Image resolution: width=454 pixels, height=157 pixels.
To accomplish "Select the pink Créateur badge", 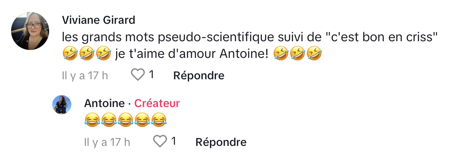I will 157,103.
